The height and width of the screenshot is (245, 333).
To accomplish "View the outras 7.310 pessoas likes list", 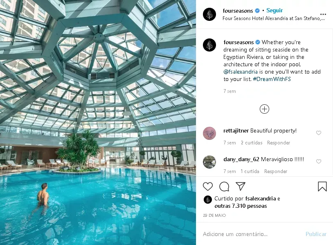I will coord(241,206).
